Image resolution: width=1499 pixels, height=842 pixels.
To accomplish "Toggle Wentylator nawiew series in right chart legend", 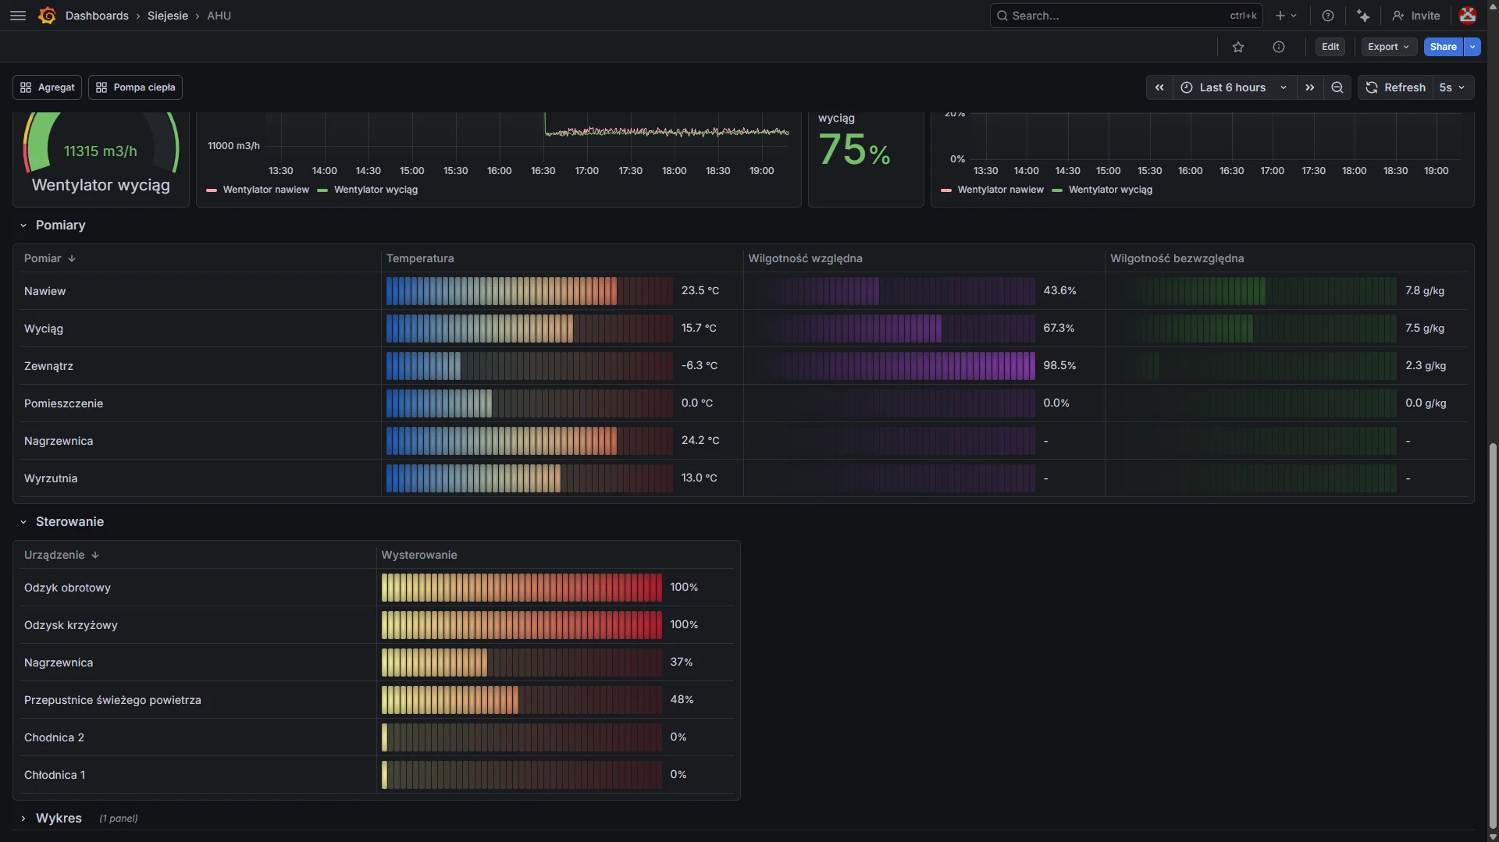I will coord(1001,190).
